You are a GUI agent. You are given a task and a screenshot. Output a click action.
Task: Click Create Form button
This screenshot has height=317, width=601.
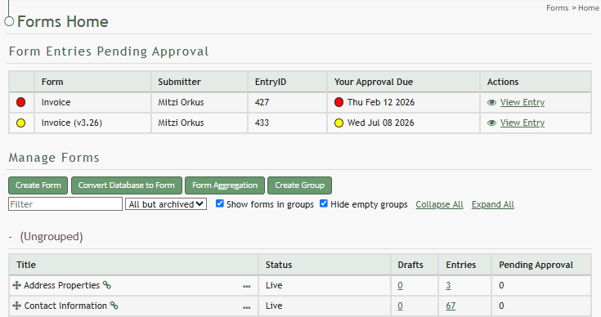[38, 185]
